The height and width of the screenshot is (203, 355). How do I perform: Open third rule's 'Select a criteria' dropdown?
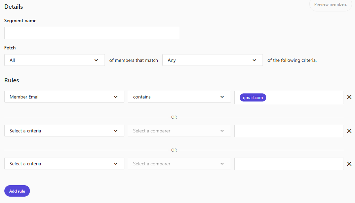point(64,164)
